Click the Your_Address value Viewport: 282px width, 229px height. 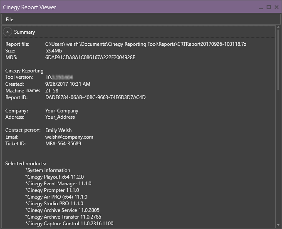point(60,117)
